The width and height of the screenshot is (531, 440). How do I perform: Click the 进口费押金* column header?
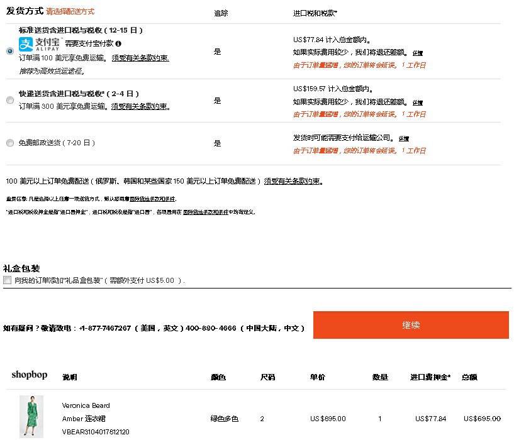[430, 377]
